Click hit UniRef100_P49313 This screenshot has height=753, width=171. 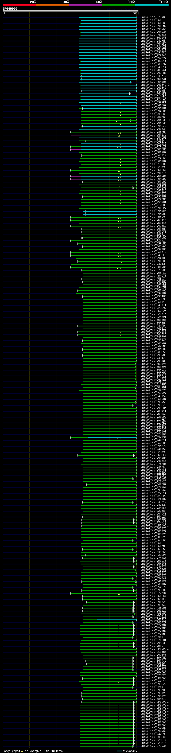pos(153,35)
